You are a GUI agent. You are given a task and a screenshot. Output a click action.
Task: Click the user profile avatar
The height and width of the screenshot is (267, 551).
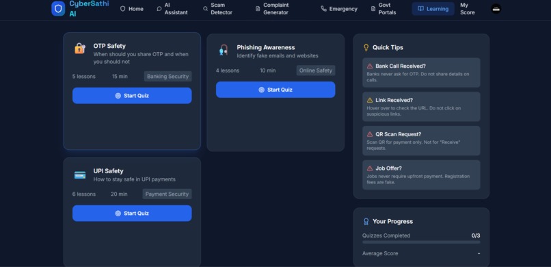point(496,9)
